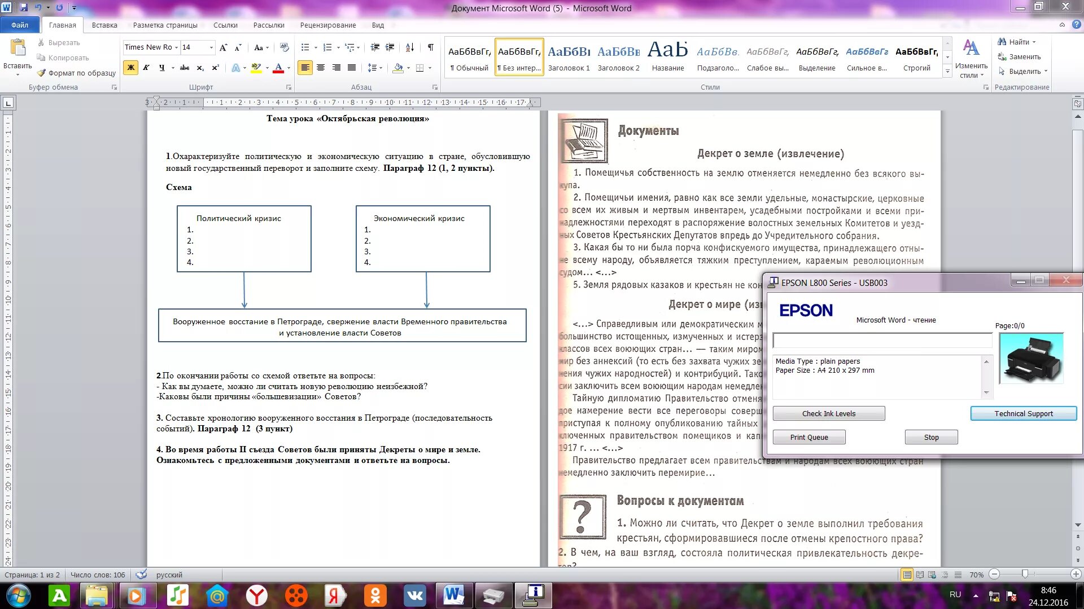Center the paragraph text
This screenshot has width=1084, height=609.
321,68
